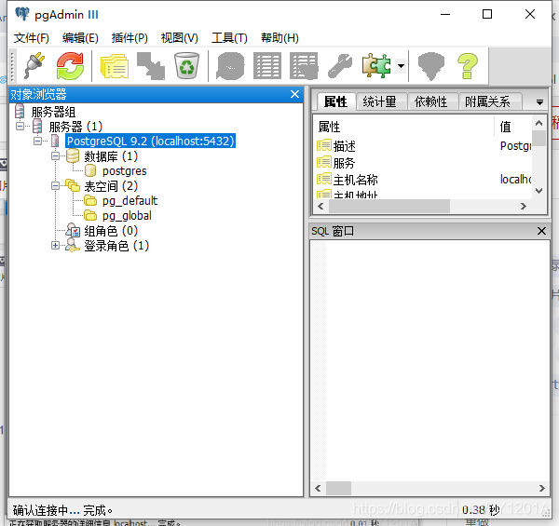Click the pg_default folder icon

90,200
